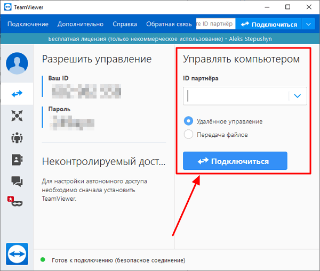Open Computers & Contacts sidebar icon
Screen dimensions: 320x271
click(x=17, y=160)
